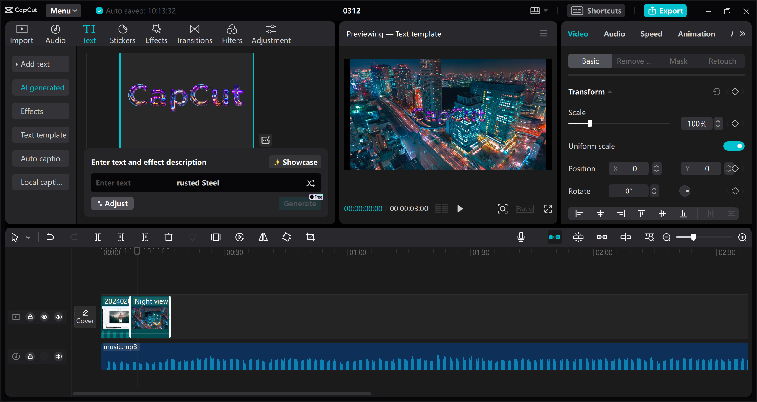Image resolution: width=757 pixels, height=402 pixels.
Task: Click the Mask tab in right panel
Action: coord(678,60)
